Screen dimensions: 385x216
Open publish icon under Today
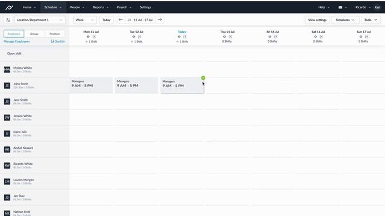(x=185, y=37)
